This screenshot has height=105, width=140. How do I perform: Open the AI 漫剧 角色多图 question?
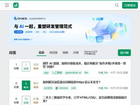tap(84, 65)
